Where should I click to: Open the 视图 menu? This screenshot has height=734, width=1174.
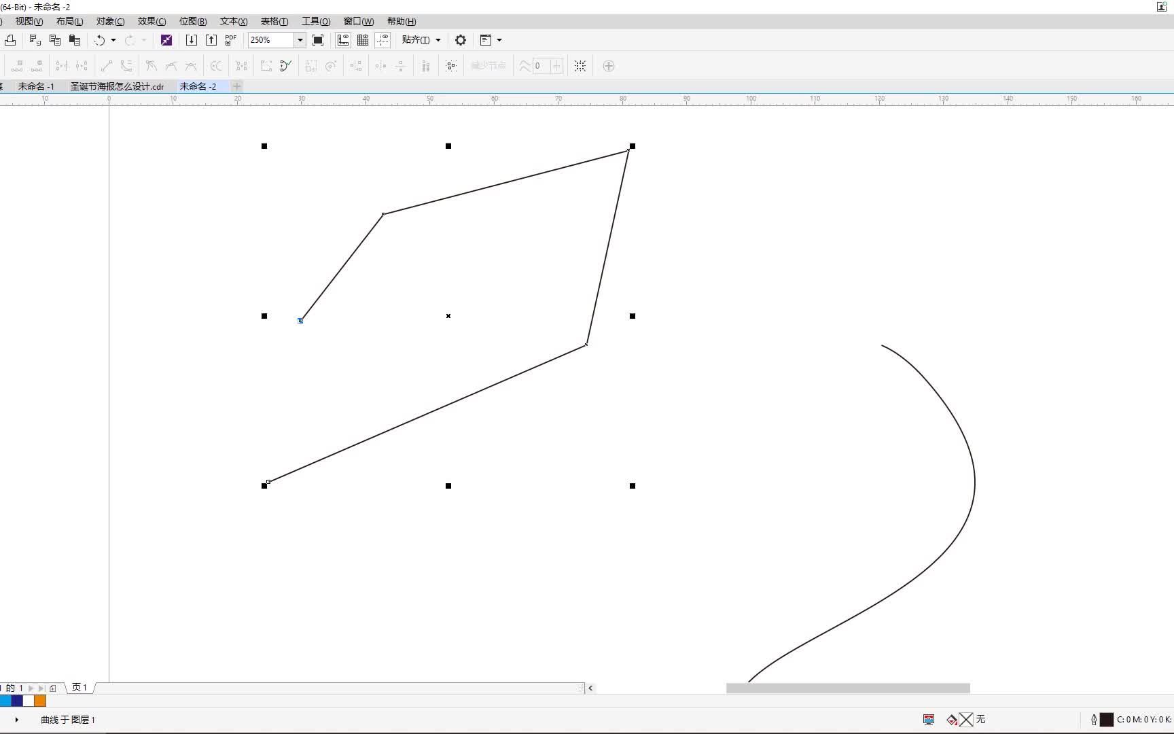[x=29, y=22]
